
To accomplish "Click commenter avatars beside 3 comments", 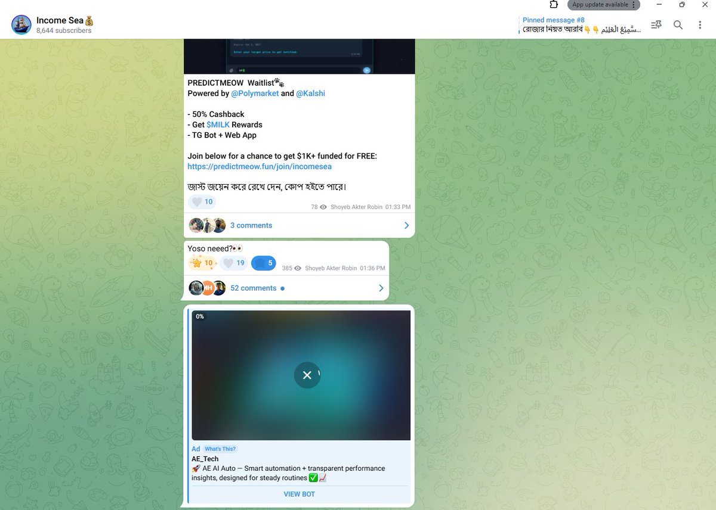I will 207,225.
